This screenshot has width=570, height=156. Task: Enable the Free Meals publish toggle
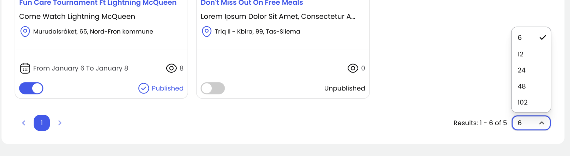pyautogui.click(x=213, y=88)
